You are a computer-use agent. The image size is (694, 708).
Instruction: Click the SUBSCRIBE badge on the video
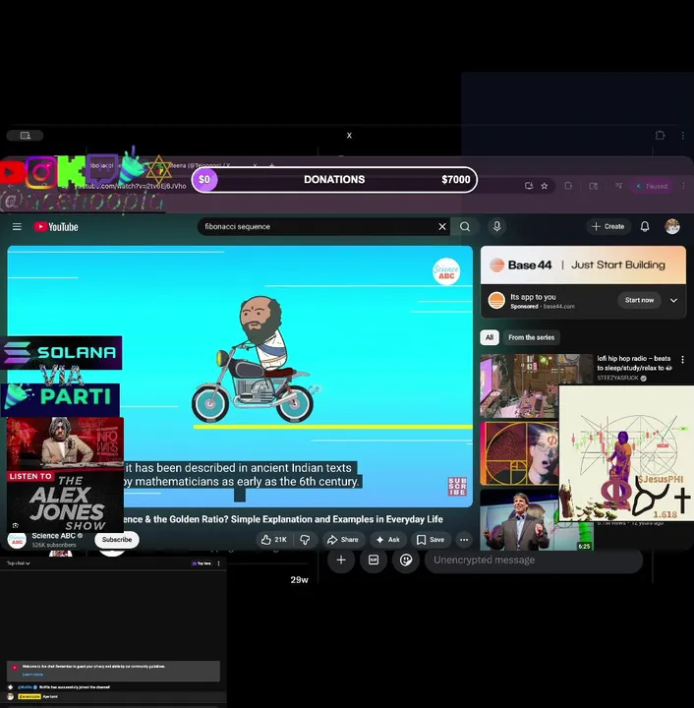point(457,486)
